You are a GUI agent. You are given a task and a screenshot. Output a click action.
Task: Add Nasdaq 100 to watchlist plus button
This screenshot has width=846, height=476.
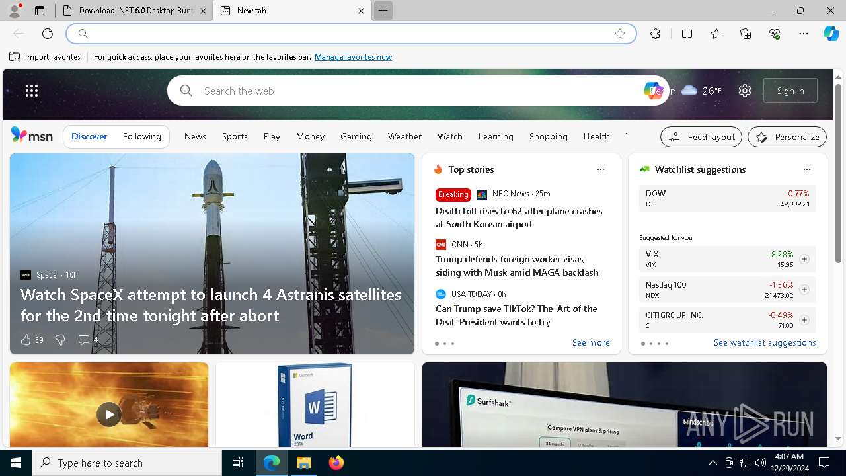tap(804, 290)
